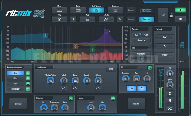Viewport: 191px width, 116px height.
Task: Choose the EQ bell filter shape
Action: click(x=142, y=88)
